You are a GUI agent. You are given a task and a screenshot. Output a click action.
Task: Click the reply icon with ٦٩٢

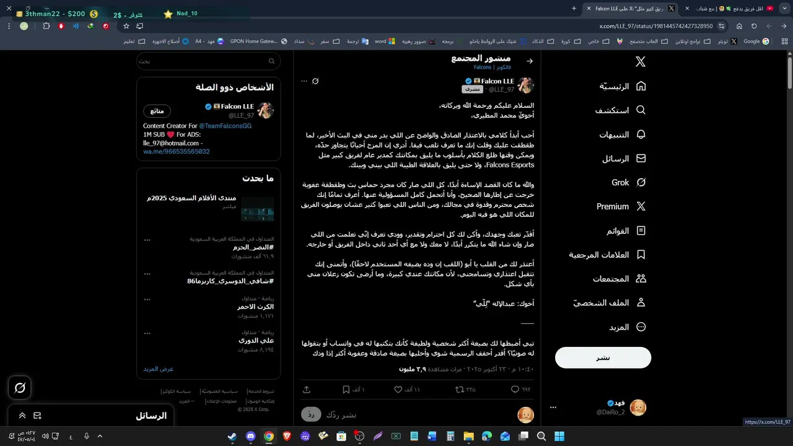pos(515,390)
